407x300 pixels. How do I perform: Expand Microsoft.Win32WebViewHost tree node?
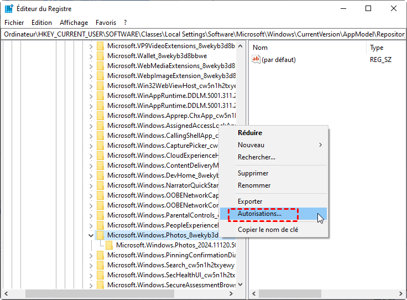tap(91, 86)
